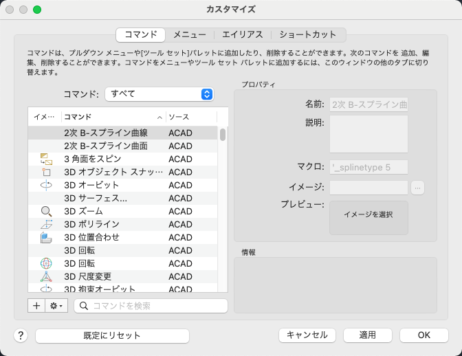
Task: Select the 3D ポリライン icon
Action: 46,224
